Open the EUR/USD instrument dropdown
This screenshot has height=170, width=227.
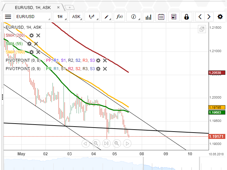(x=33, y=17)
